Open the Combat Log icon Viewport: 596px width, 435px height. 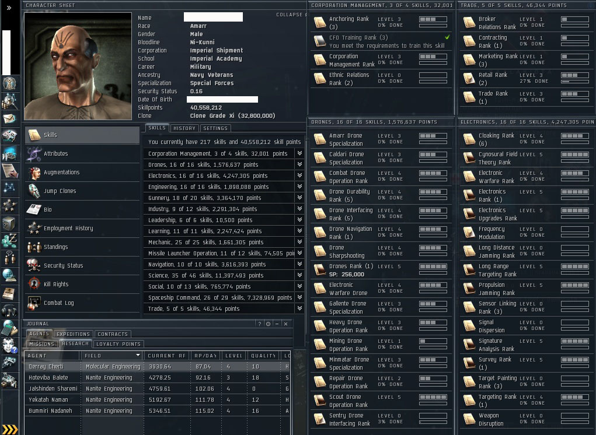tap(34, 303)
